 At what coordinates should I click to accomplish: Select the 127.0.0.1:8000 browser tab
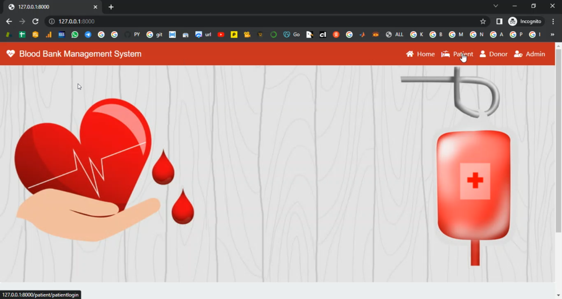[x=53, y=7]
